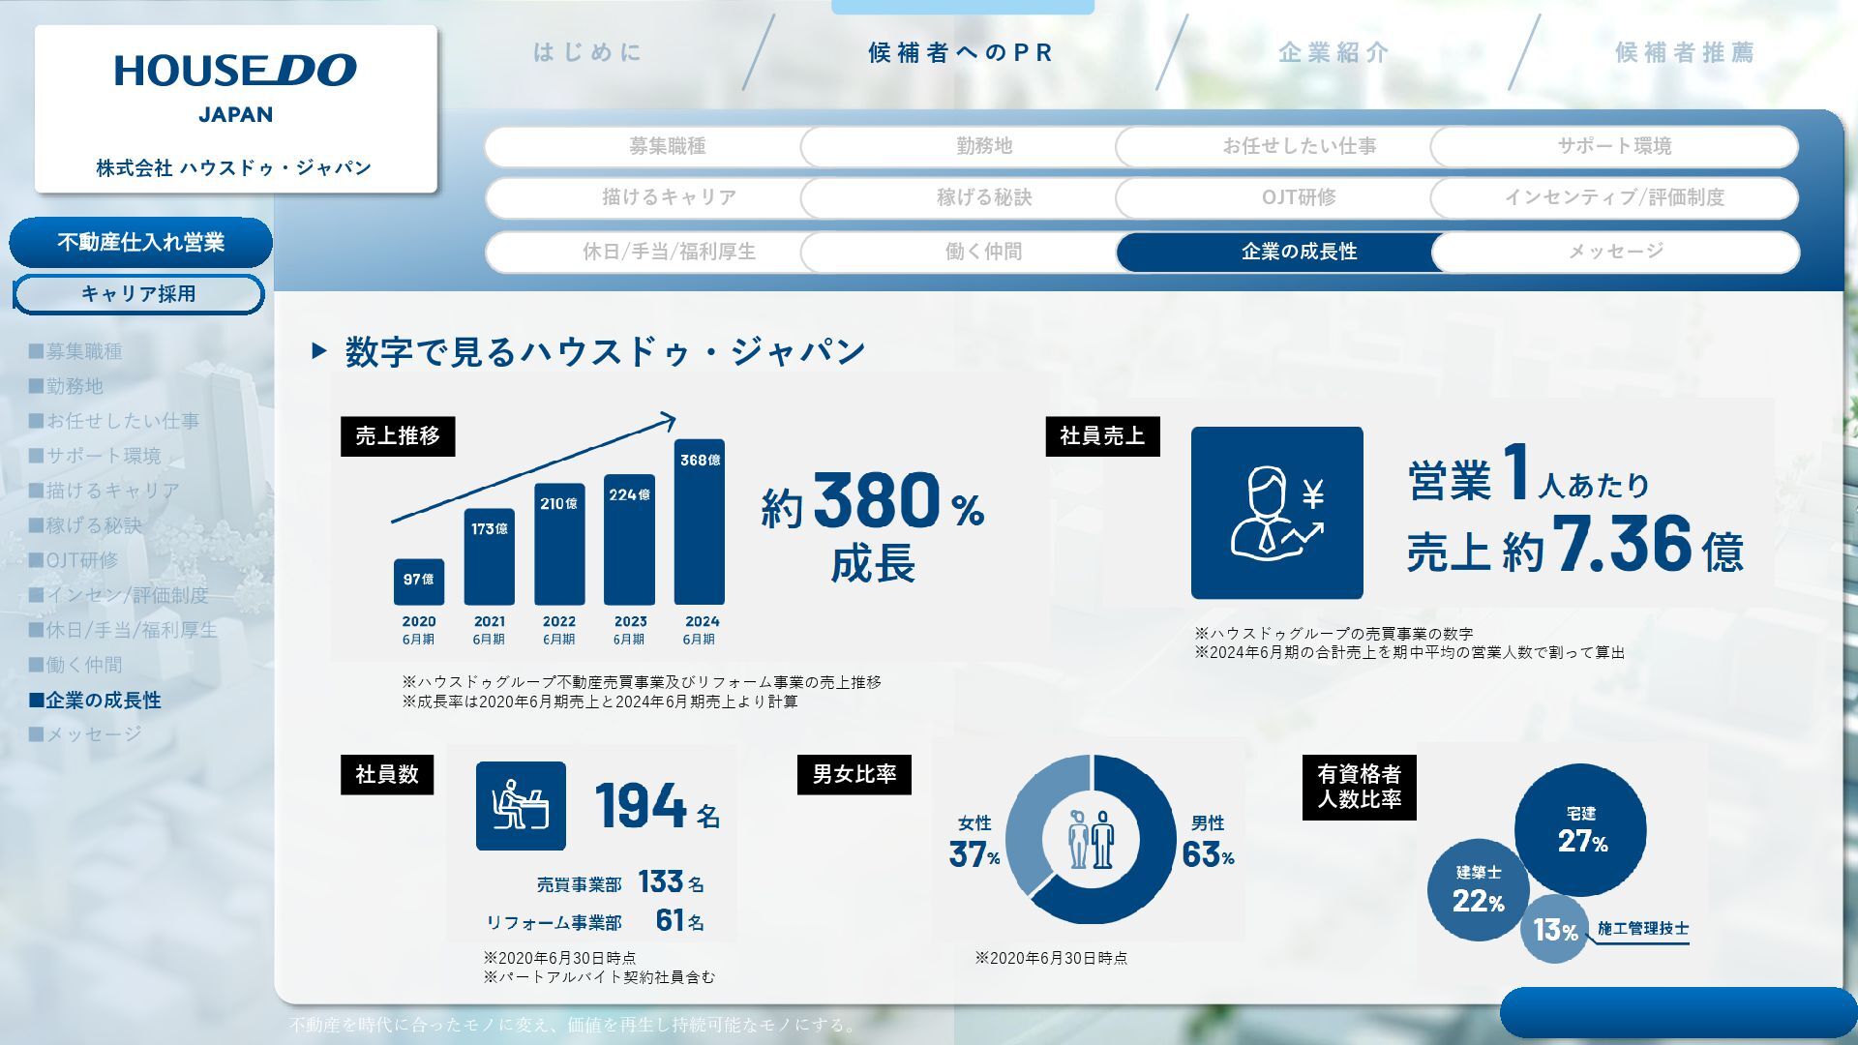Go to サポート環境 in the sidebar
The width and height of the screenshot is (1858, 1045).
(95, 456)
